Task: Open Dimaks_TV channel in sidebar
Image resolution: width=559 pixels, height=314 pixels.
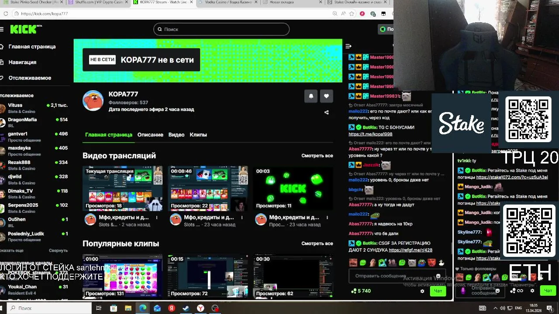Action: click(34, 194)
